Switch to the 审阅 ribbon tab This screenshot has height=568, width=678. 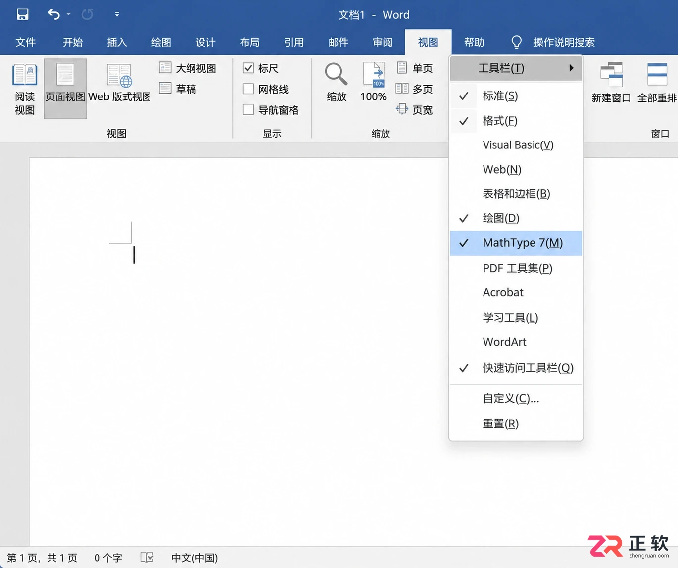(x=383, y=42)
